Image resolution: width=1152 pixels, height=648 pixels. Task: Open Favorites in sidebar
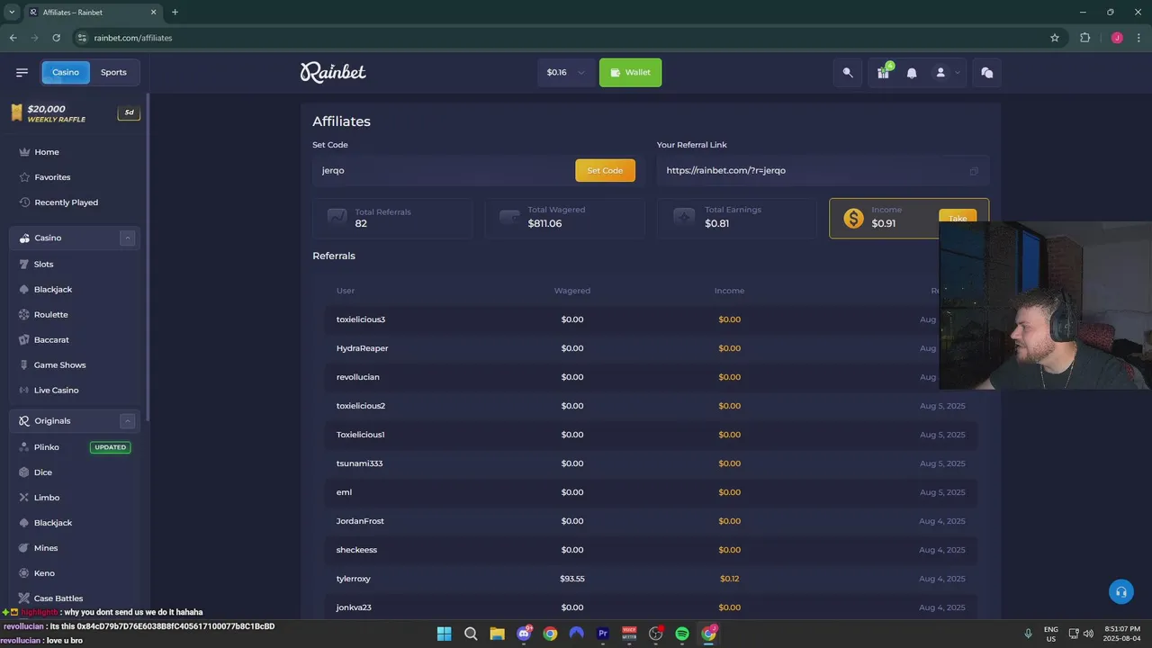click(52, 177)
